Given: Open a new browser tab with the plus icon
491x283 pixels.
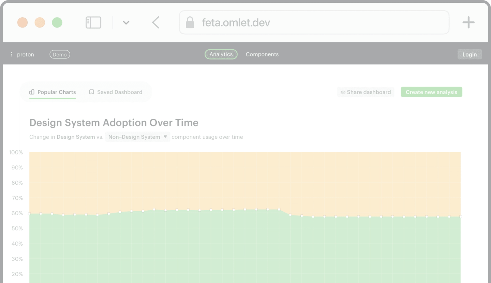Looking at the screenshot, I should (x=468, y=22).
